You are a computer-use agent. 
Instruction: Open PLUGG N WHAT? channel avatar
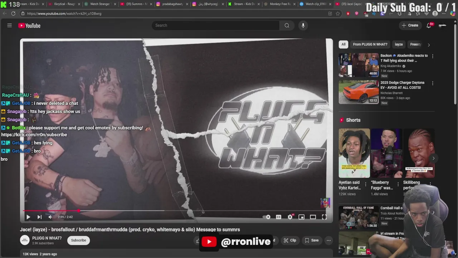click(x=25, y=240)
